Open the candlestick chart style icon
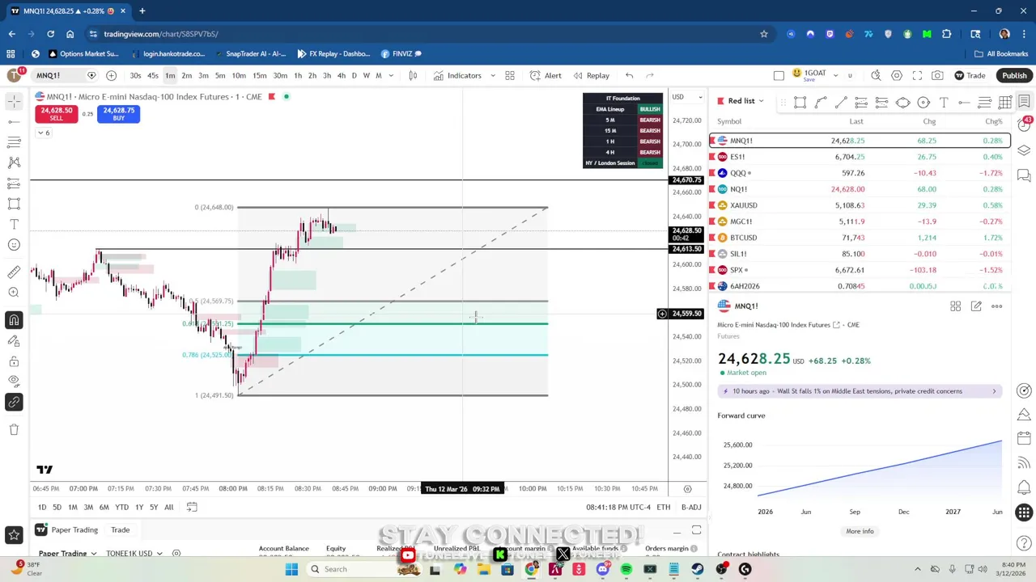This screenshot has width=1036, height=582. click(413, 75)
